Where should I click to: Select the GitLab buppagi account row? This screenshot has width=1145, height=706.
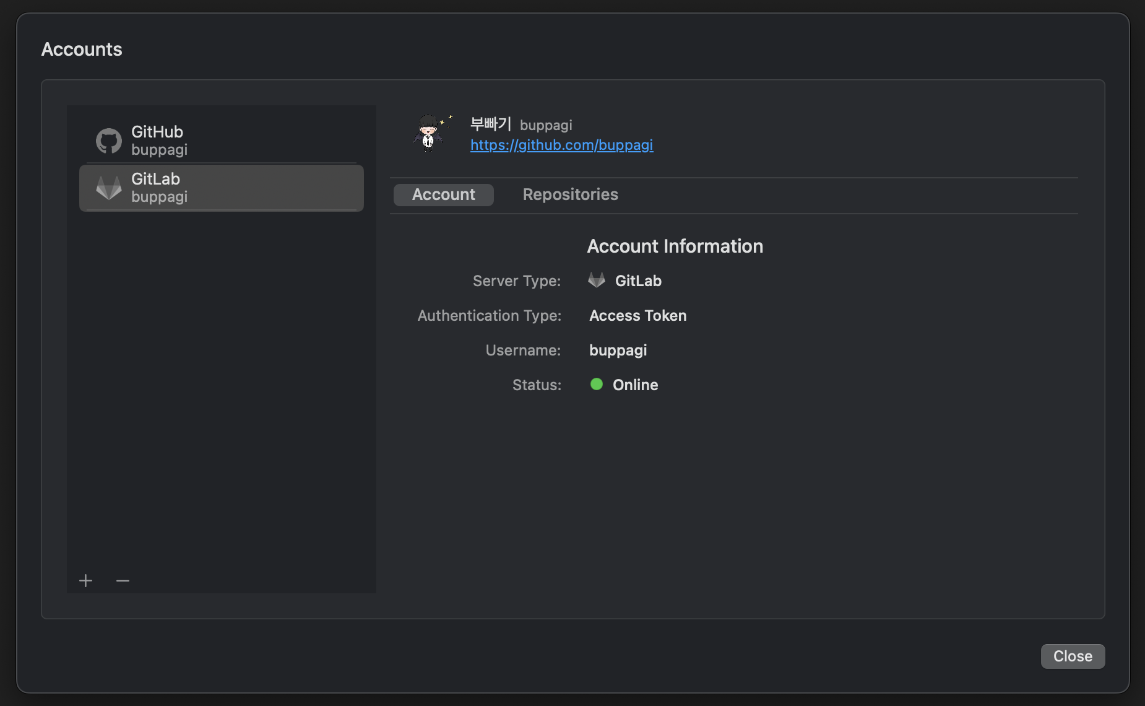222,188
